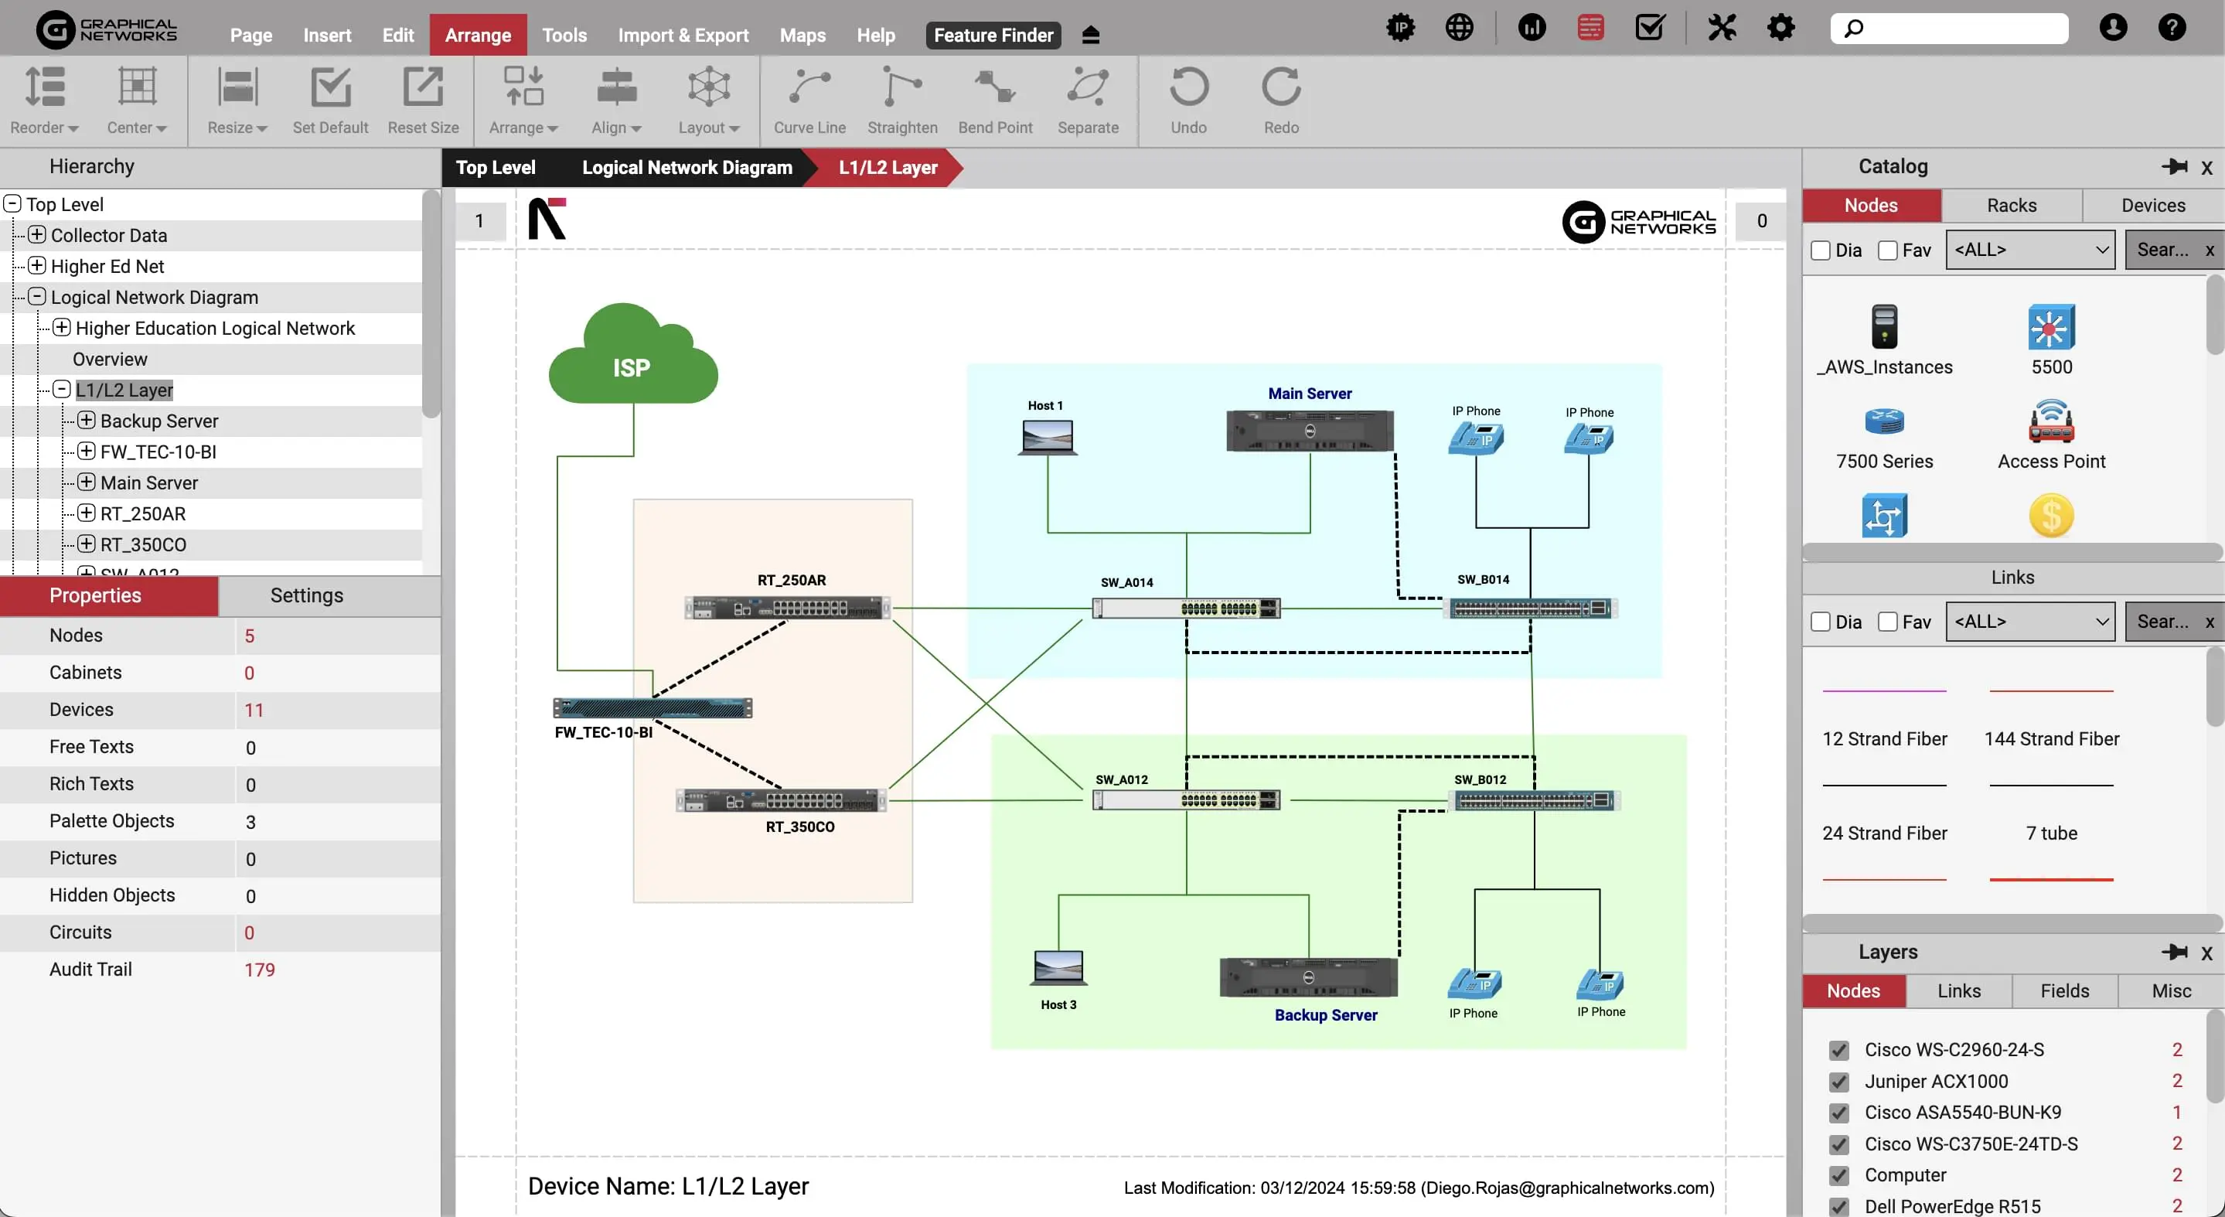This screenshot has width=2225, height=1217.
Task: Click Set Default icon
Action: (330, 87)
